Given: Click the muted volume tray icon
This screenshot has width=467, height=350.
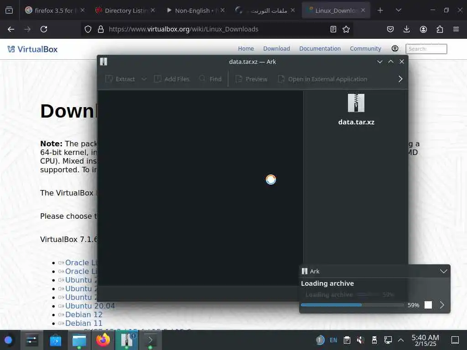Looking at the screenshot, I should (360, 340).
